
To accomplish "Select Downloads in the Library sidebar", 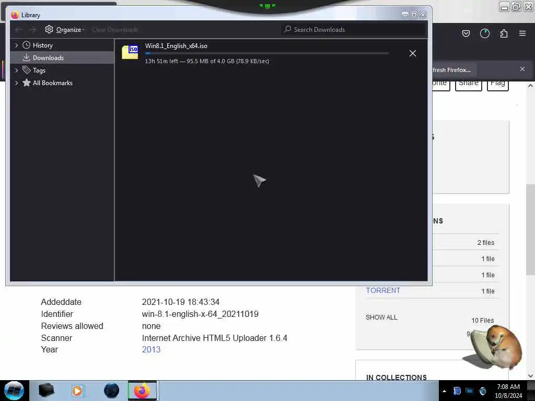I will point(48,57).
